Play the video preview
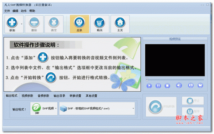This screenshot has width=214, height=134. [x=149, y=86]
